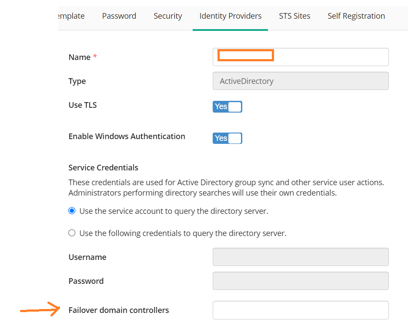Select the 'Use the service account' radio button
This screenshot has height=326, width=408.
[x=72, y=210]
